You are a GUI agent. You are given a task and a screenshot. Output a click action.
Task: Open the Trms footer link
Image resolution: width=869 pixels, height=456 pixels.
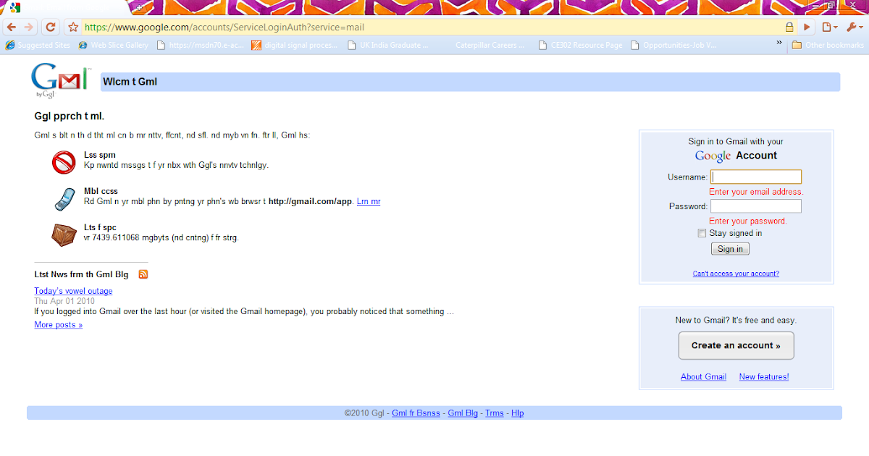(494, 413)
